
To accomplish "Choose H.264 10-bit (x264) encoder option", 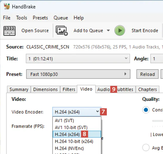I will [77, 141].
